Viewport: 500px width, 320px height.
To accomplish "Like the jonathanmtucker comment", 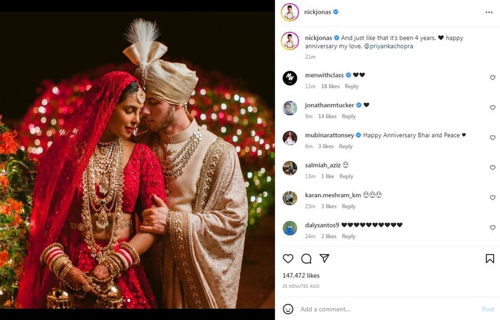I will point(493,108).
